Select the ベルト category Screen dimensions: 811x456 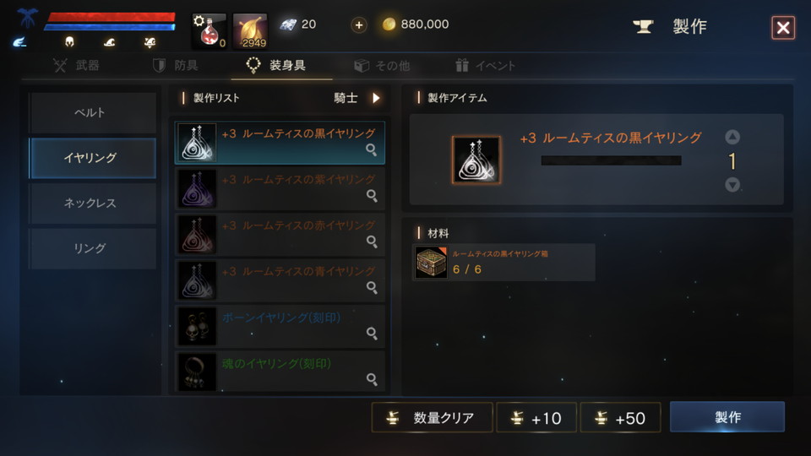click(92, 112)
